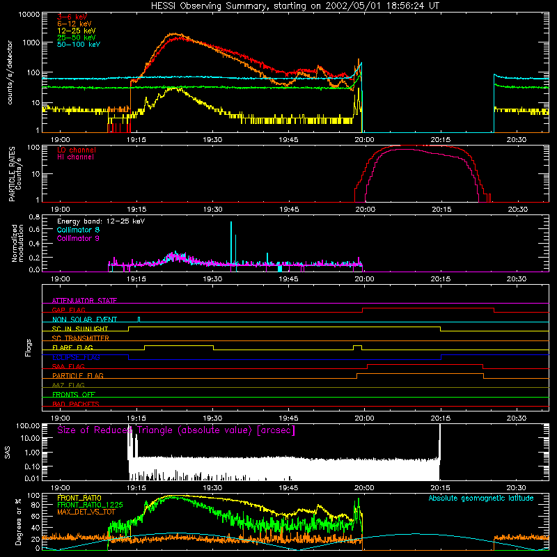This screenshot has width=557, height=557.
Task: Click the PARTICLE_FLAG label
Action: [78, 375]
